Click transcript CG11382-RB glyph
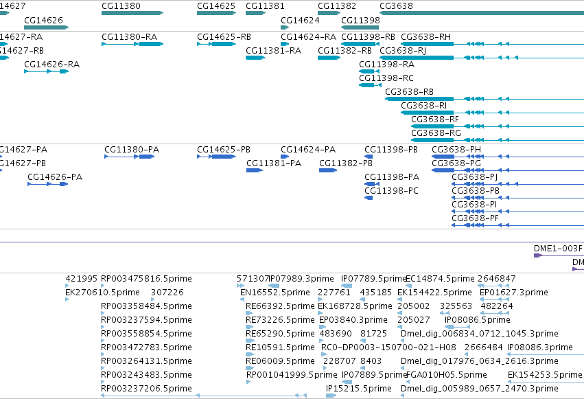The width and height of the screenshot is (584, 399). point(329,58)
